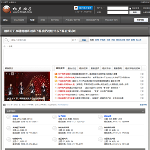Click the date 2018-12-25 10:59:11
150x150 pixels.
(30, 122)
